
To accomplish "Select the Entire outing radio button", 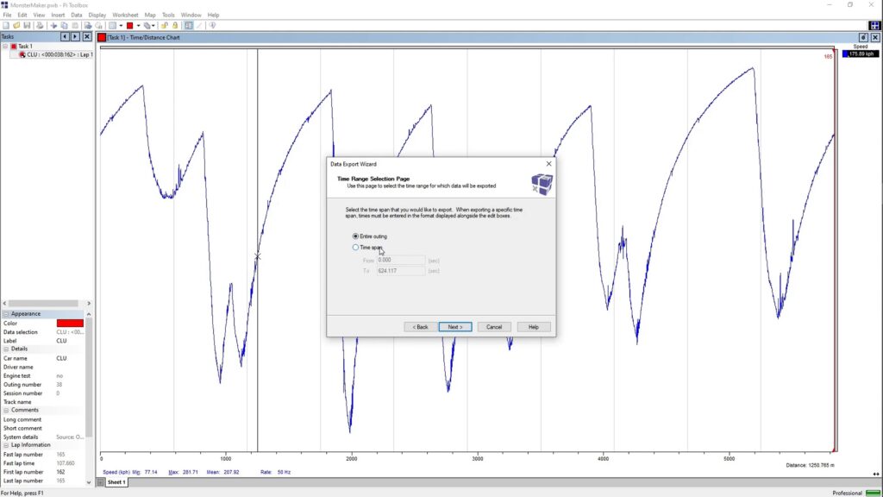I will pos(355,236).
